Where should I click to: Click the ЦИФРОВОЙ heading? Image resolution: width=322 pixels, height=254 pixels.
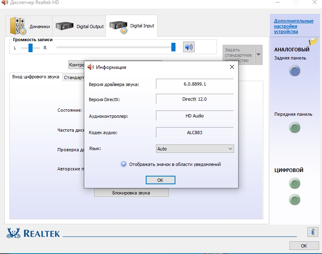(x=289, y=170)
